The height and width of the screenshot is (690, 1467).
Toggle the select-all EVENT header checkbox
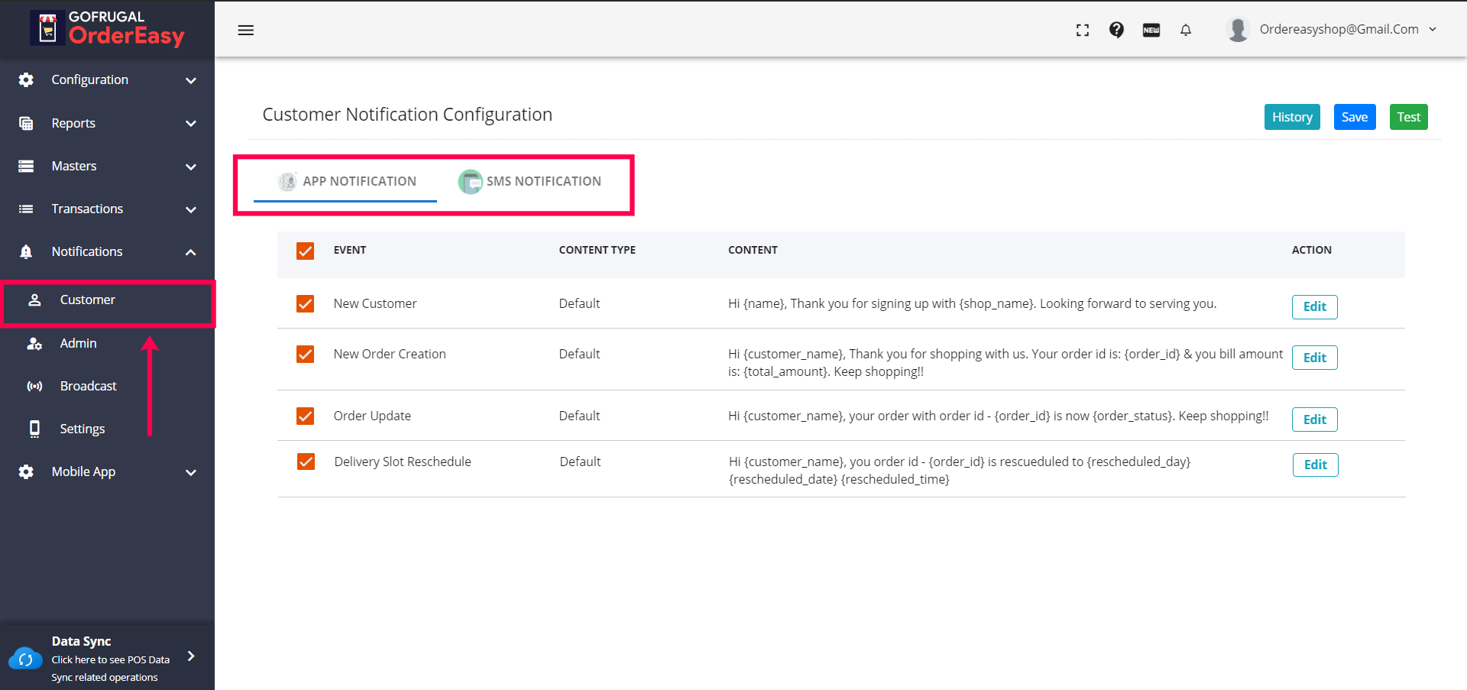[305, 251]
